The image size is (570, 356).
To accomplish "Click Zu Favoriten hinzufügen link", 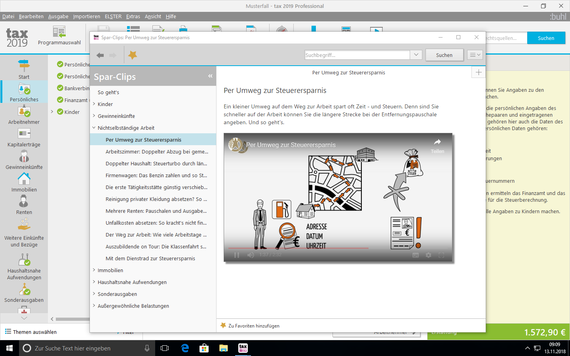I will point(254,326).
